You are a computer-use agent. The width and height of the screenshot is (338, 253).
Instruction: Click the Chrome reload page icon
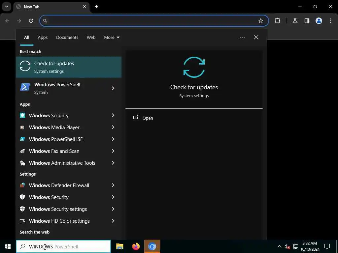point(31,21)
